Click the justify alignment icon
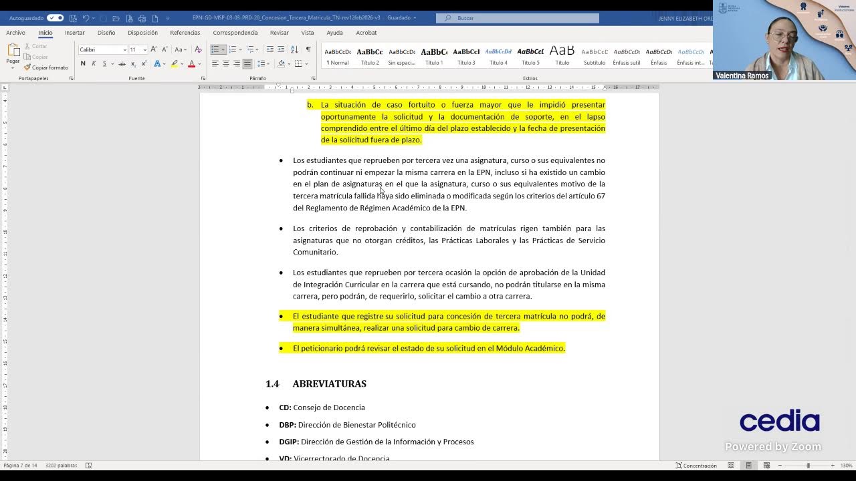The image size is (856, 481). pos(247,63)
